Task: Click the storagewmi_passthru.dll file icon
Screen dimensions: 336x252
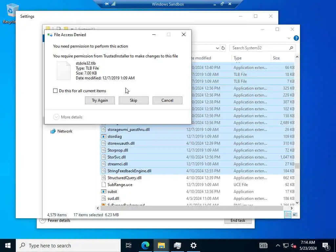Action: (104, 129)
